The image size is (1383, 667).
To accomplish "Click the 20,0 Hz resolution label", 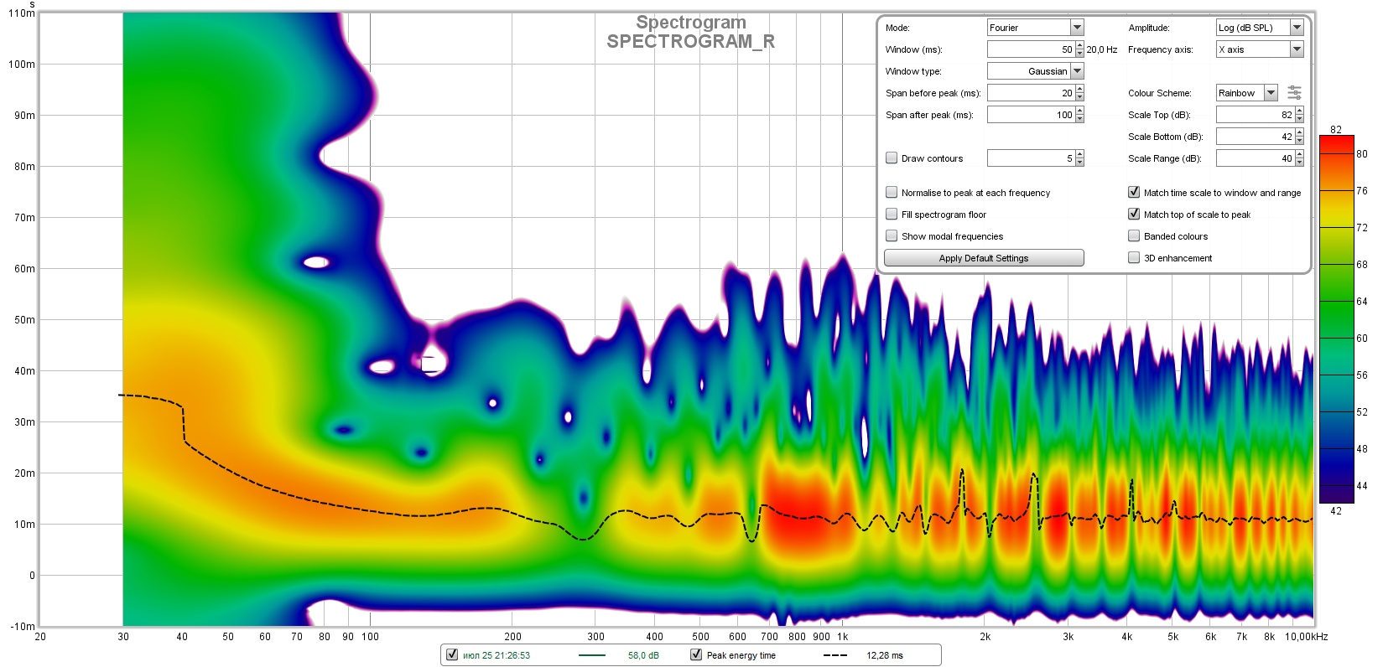I will (x=1102, y=49).
